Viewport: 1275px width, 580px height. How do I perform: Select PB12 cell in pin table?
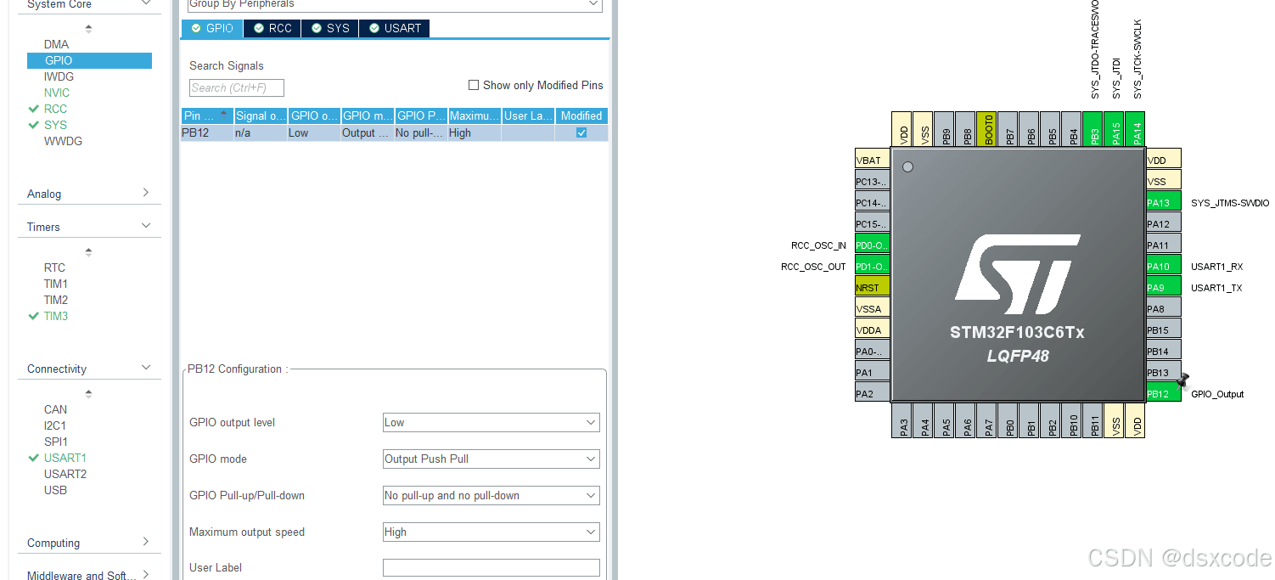[x=207, y=132]
